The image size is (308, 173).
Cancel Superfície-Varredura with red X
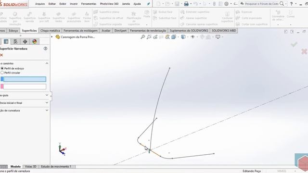pos(1,55)
